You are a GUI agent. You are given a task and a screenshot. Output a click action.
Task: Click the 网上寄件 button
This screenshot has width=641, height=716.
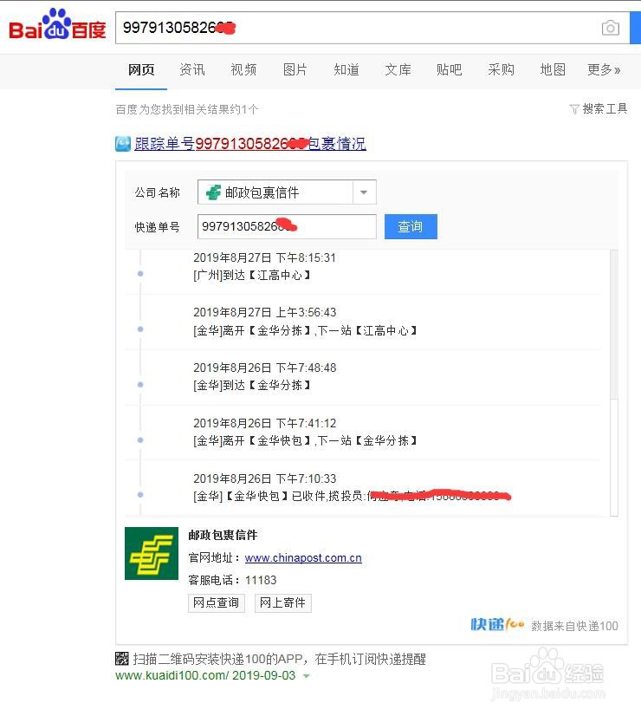pyautogui.click(x=283, y=603)
